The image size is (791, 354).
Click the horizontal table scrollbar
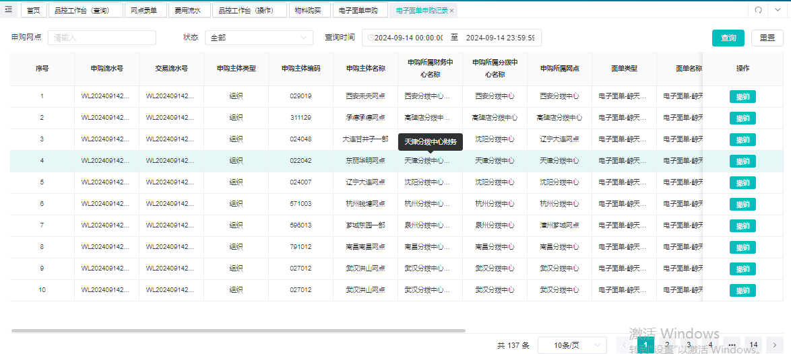[238, 331]
